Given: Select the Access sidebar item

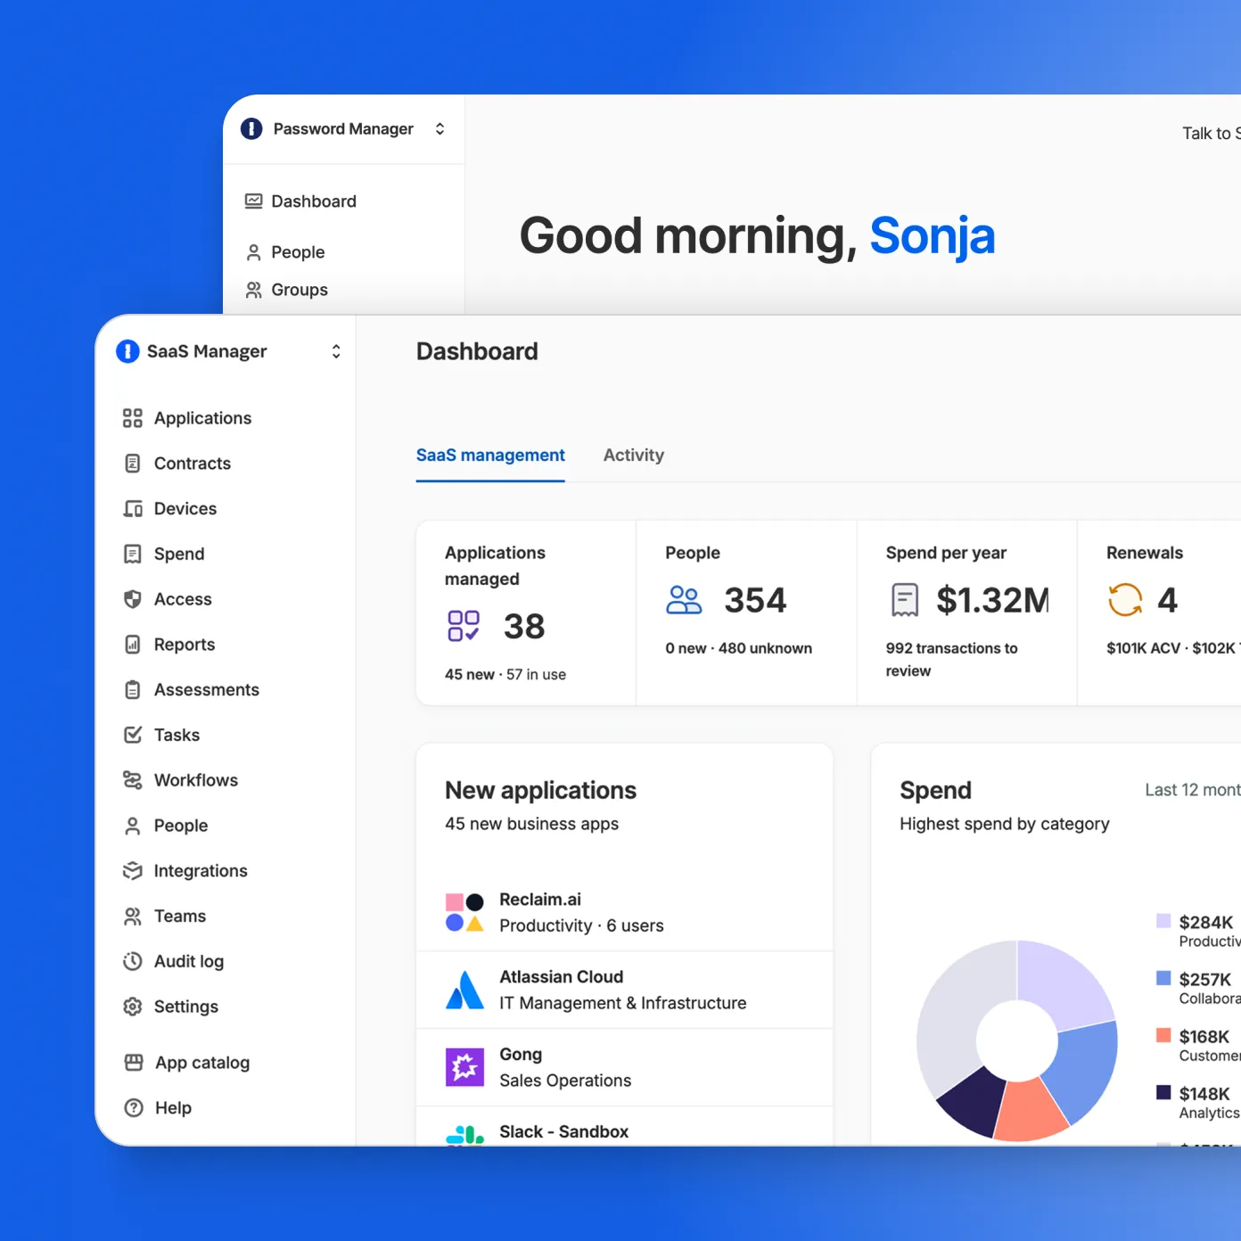Looking at the screenshot, I should click(182, 599).
